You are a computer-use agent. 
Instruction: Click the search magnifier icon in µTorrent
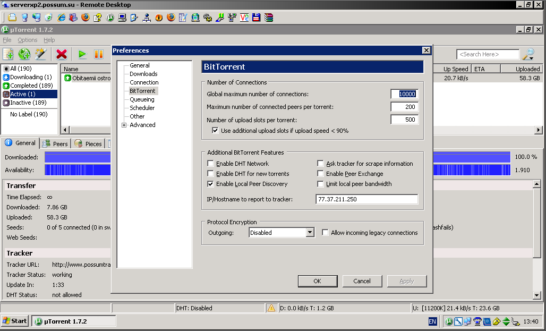(x=528, y=54)
